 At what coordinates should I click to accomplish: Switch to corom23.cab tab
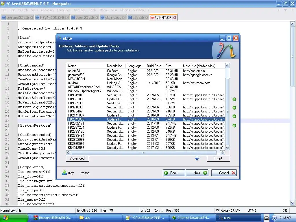point(84,18)
